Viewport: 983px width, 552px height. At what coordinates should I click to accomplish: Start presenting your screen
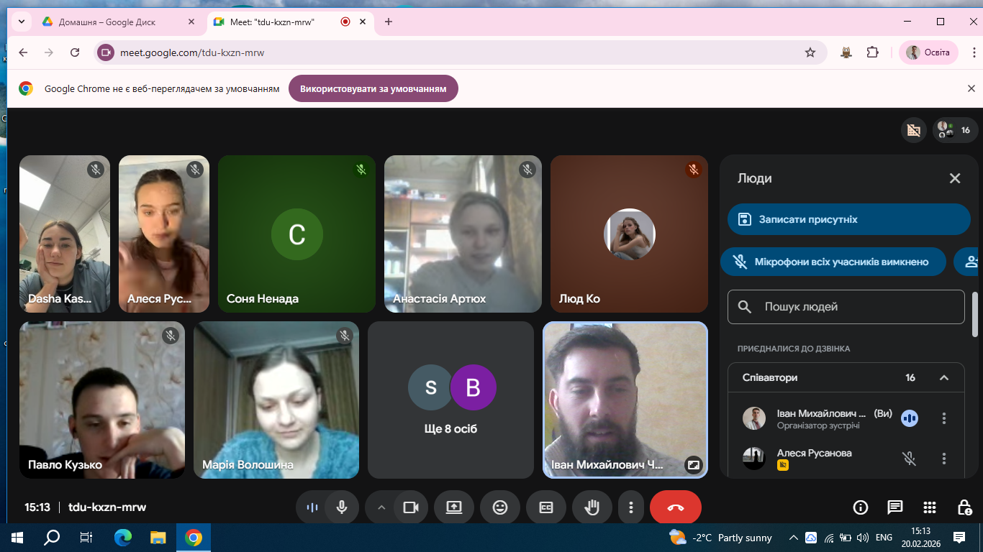pyautogui.click(x=454, y=507)
